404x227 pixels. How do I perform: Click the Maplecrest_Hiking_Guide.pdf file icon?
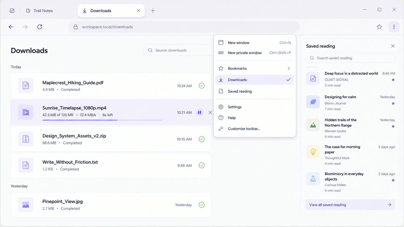[26, 85]
